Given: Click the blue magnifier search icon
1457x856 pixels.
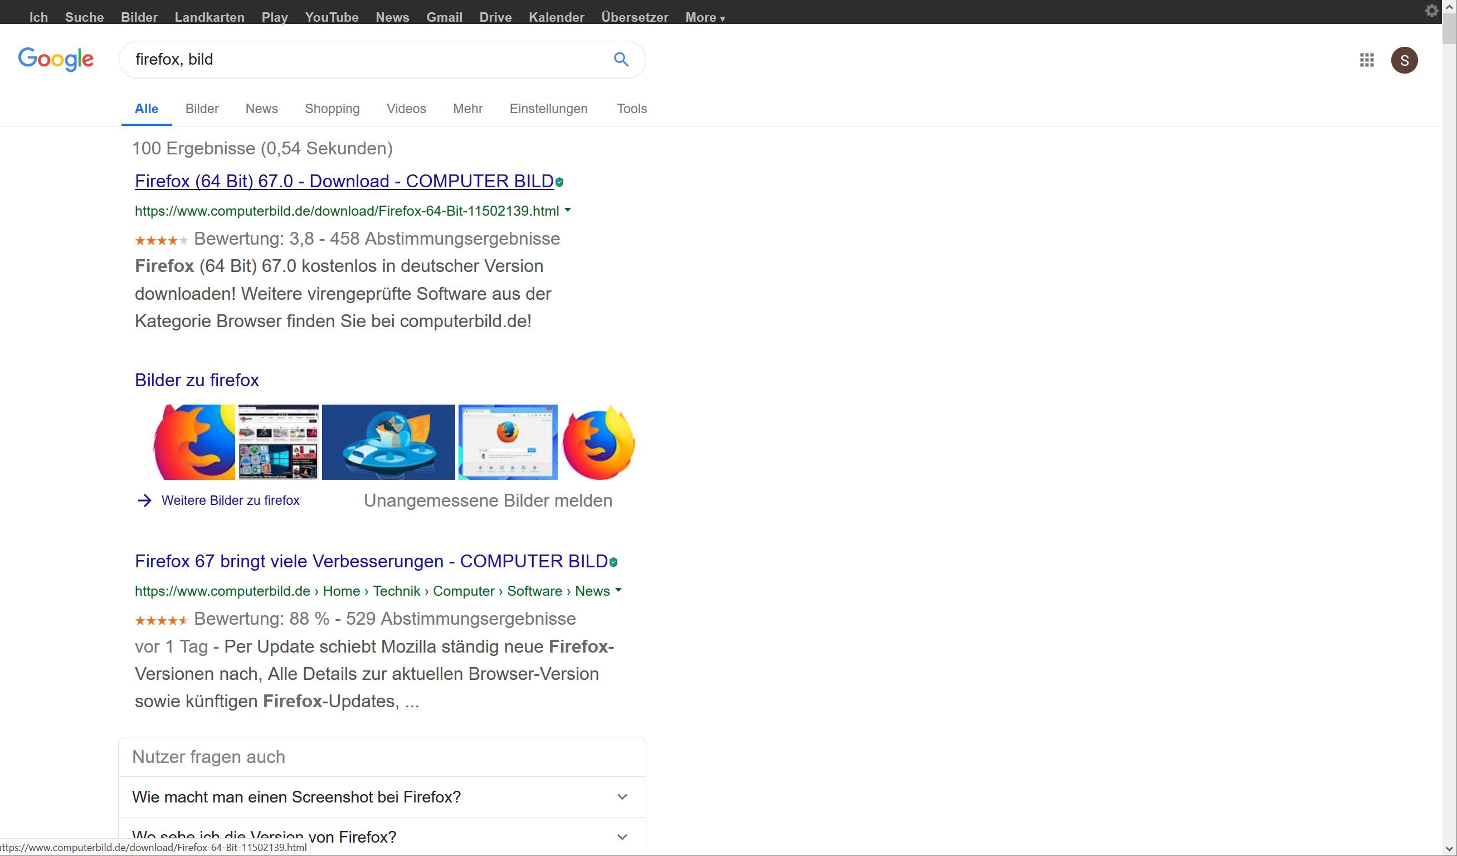Looking at the screenshot, I should 621,59.
